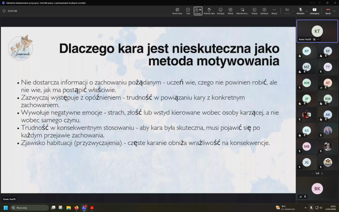
Task: Raise hand with Podnieś rękę
Action: (209, 11)
